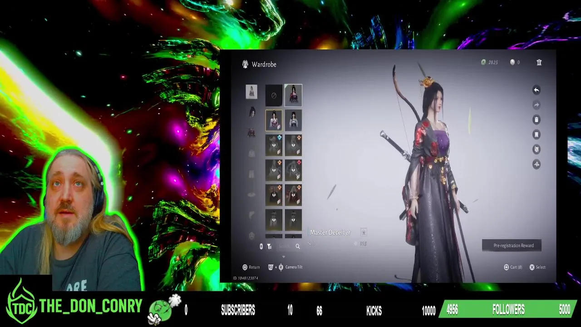This screenshot has width=581, height=327.
Task: Click the list view icon beside the filter
Action: (x=261, y=246)
